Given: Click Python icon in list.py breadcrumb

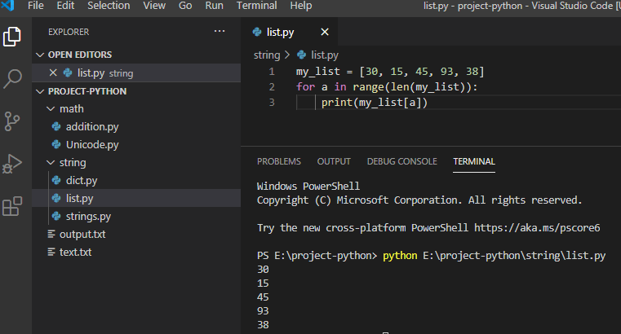Looking at the screenshot, I should pos(301,55).
